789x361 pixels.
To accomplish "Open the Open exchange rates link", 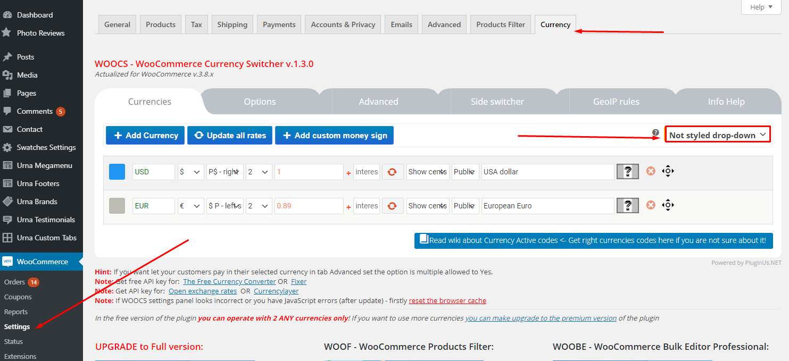I will [x=203, y=291].
